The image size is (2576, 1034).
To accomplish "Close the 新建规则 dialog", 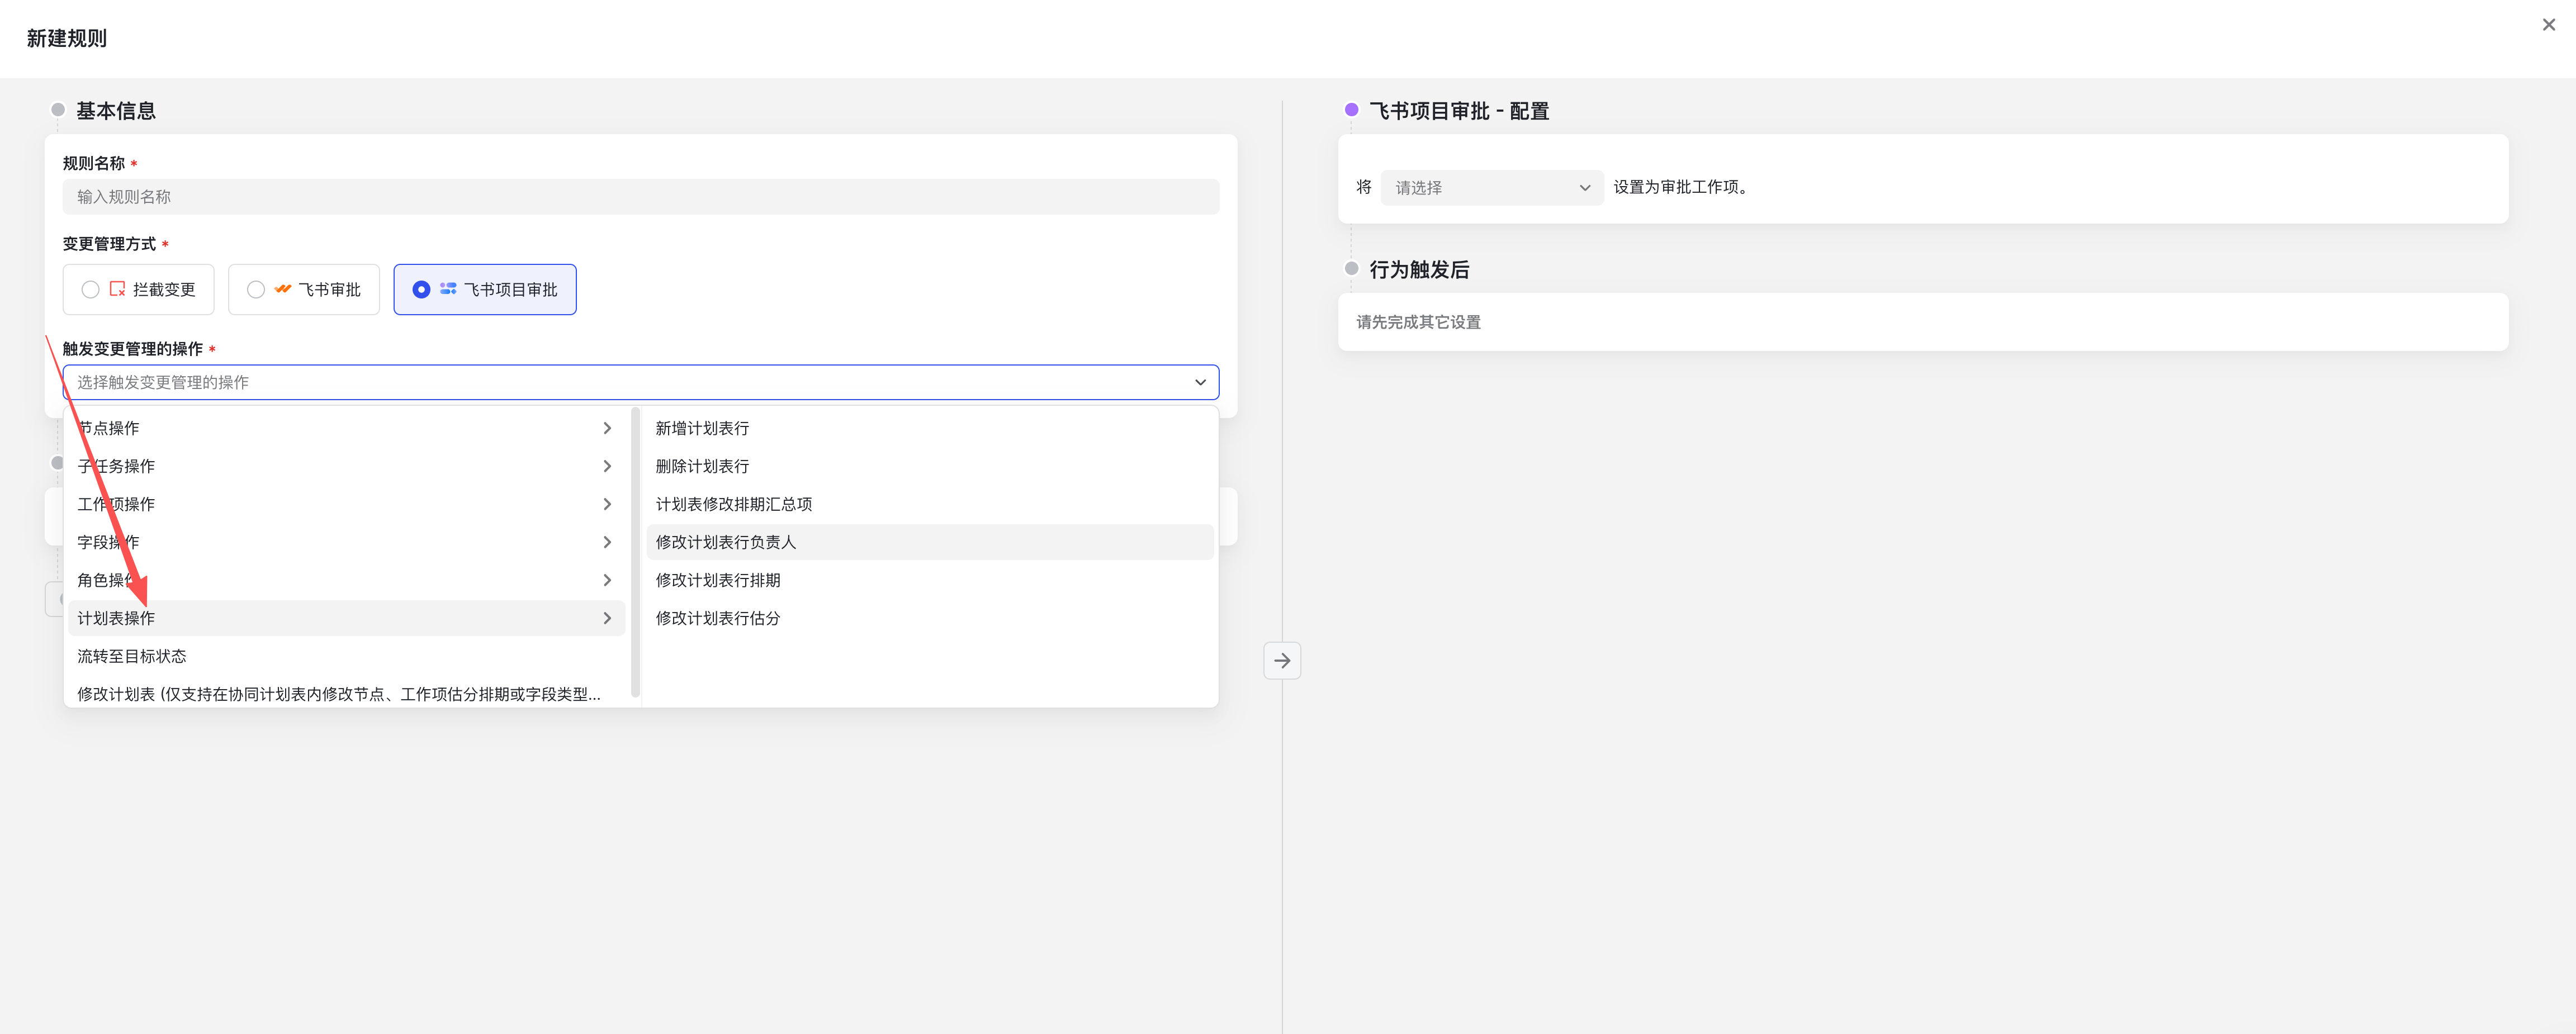I will pyautogui.click(x=2548, y=25).
